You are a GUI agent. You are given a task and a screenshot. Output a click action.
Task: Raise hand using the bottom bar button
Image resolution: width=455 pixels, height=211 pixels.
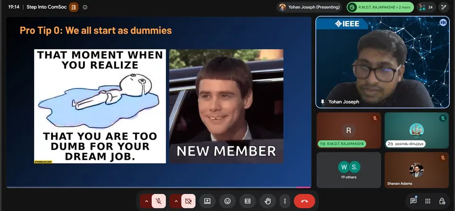tap(267, 201)
